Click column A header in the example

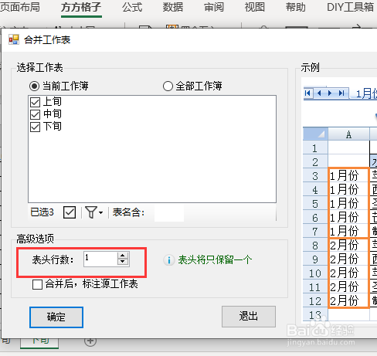(x=348, y=134)
